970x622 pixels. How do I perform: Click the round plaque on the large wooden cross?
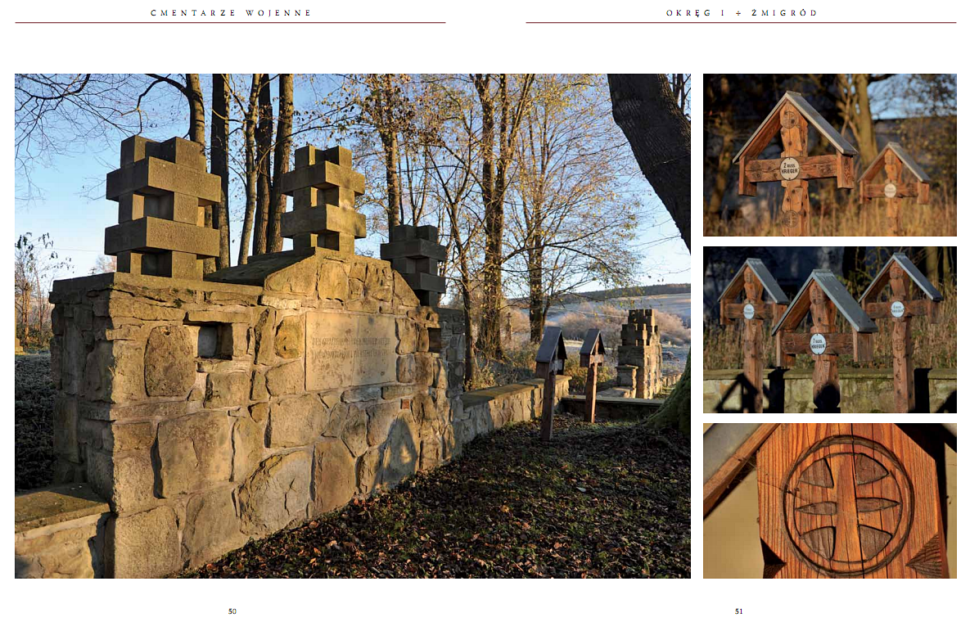click(790, 168)
